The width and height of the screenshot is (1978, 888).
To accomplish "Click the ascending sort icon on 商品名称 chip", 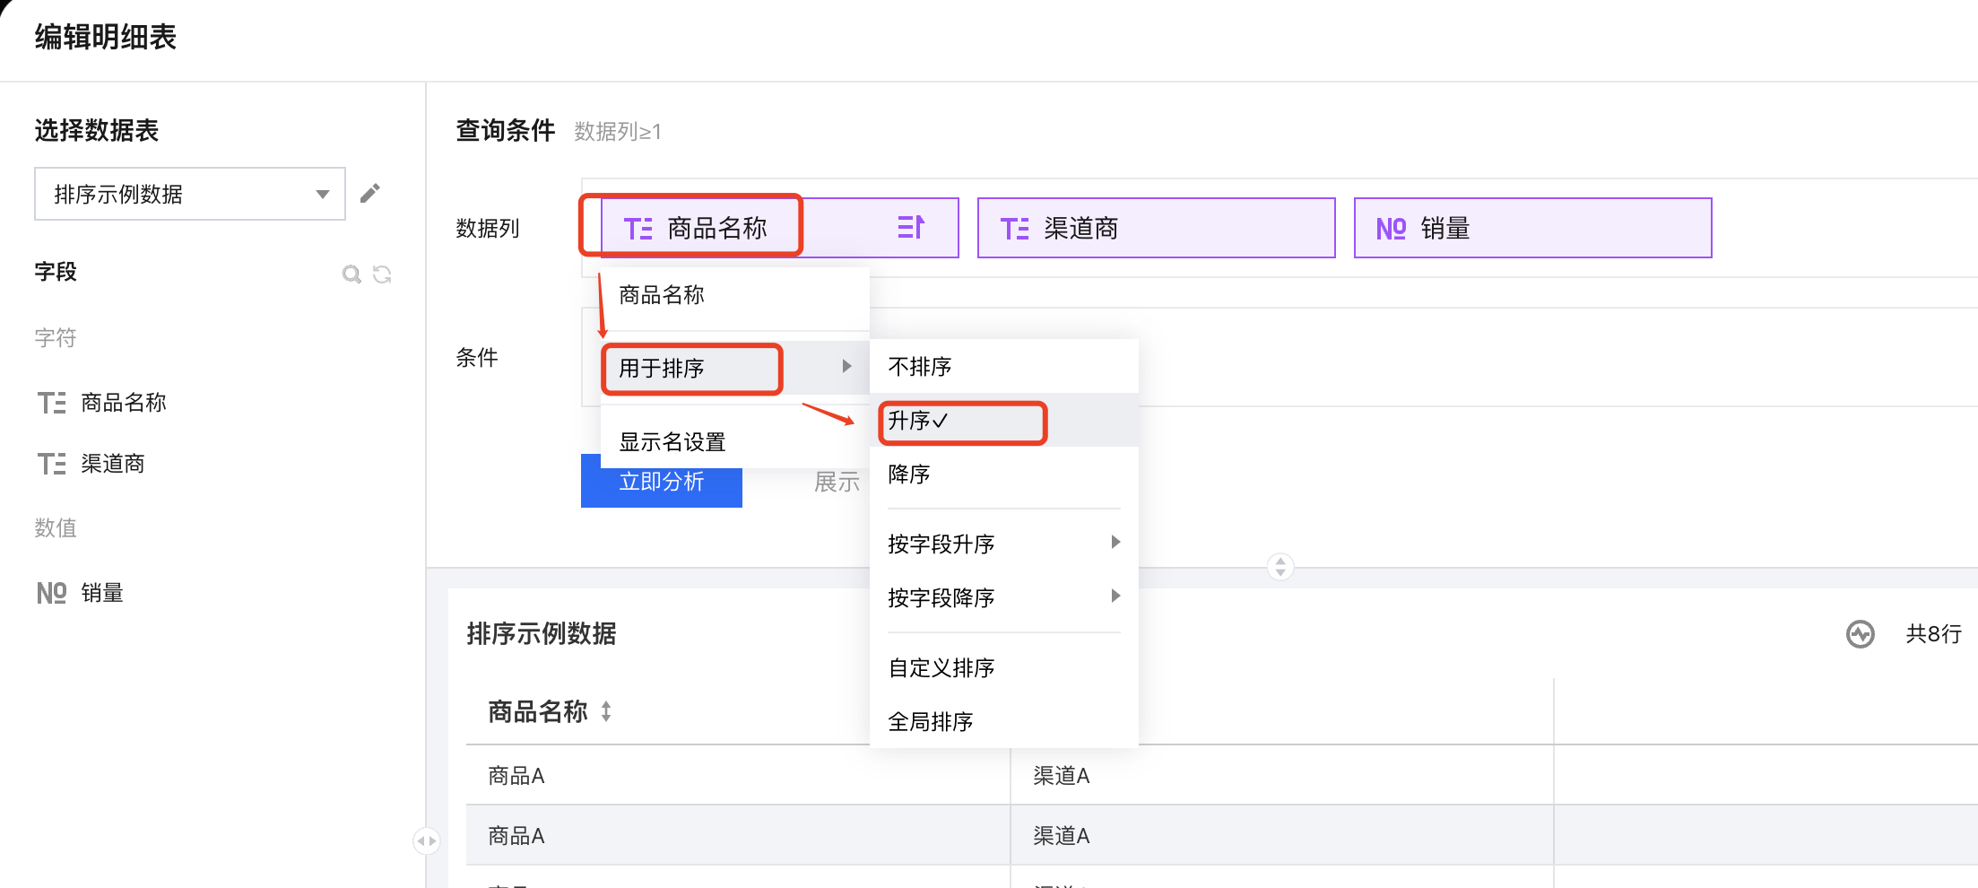I will click(910, 228).
